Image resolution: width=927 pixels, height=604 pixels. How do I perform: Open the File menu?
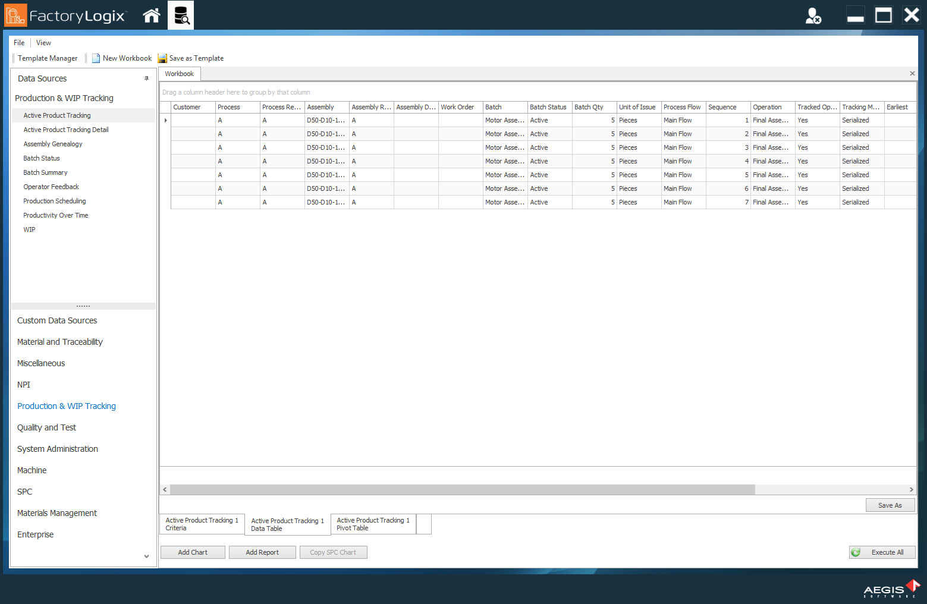pos(18,42)
